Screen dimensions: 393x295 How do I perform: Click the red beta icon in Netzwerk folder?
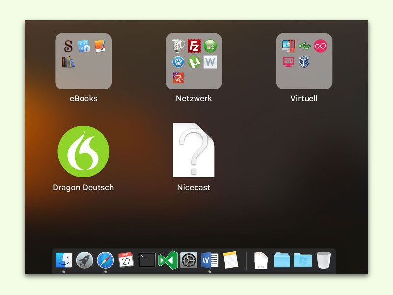(x=178, y=78)
